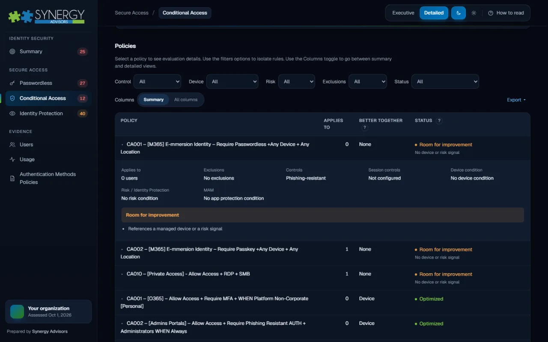Open the Risk filter dropdown
The image size is (548, 342).
(297, 82)
